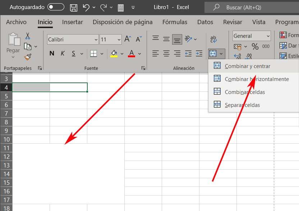The image size is (299, 211).
Task: Open font color palette dropdown arrow
Action: [139, 54]
